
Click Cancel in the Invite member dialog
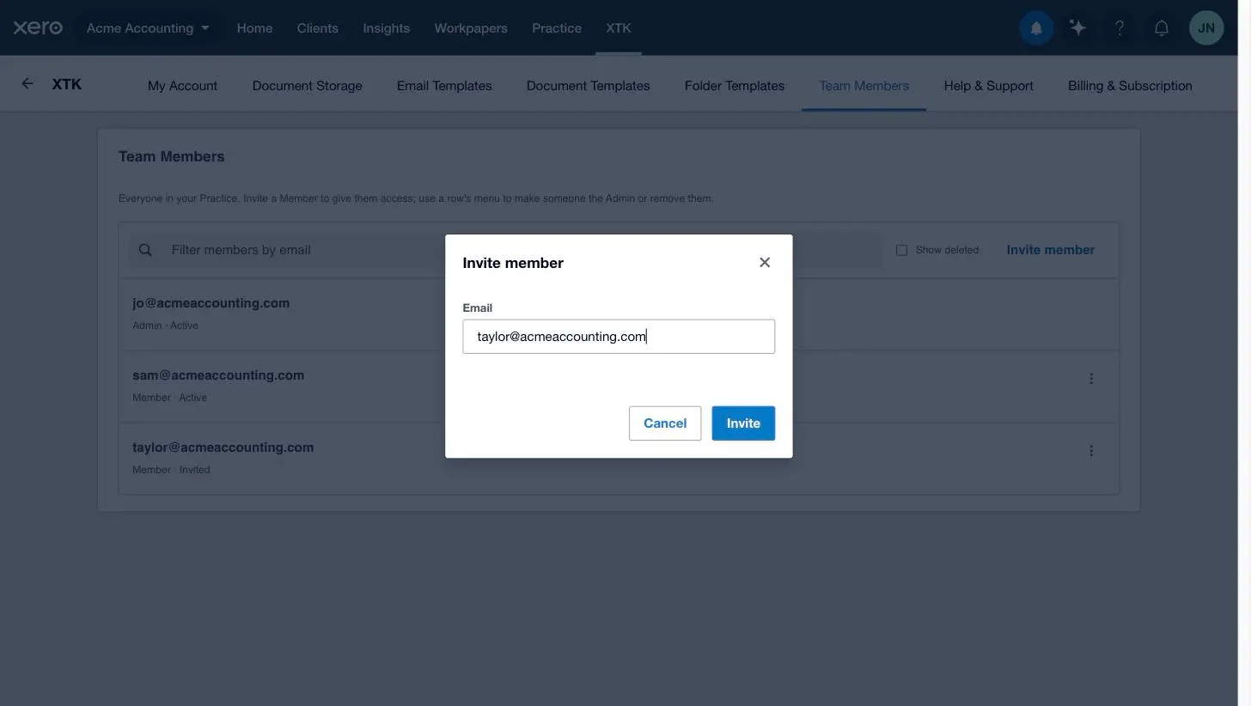(665, 423)
